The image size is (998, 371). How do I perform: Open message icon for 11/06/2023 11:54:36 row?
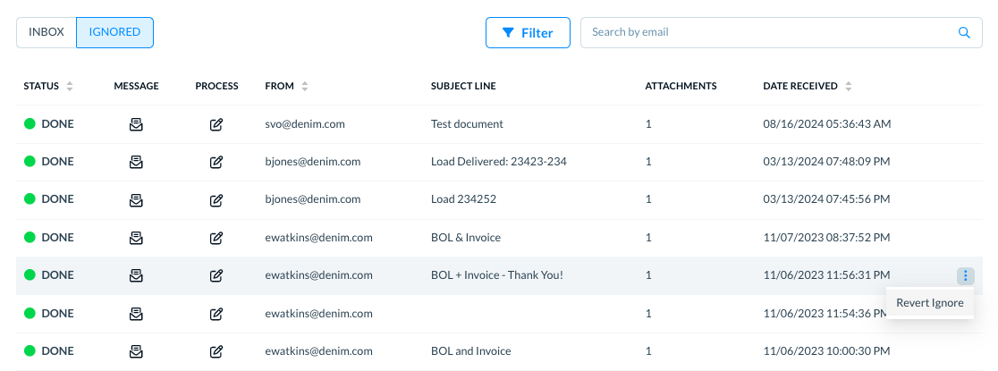pos(136,313)
